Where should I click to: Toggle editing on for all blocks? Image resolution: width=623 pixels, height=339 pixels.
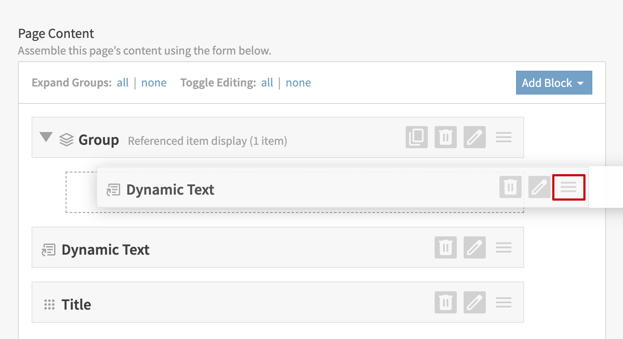pyautogui.click(x=267, y=83)
